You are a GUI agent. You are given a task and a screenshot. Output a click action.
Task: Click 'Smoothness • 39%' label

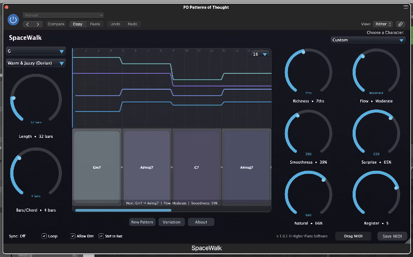[308, 162]
